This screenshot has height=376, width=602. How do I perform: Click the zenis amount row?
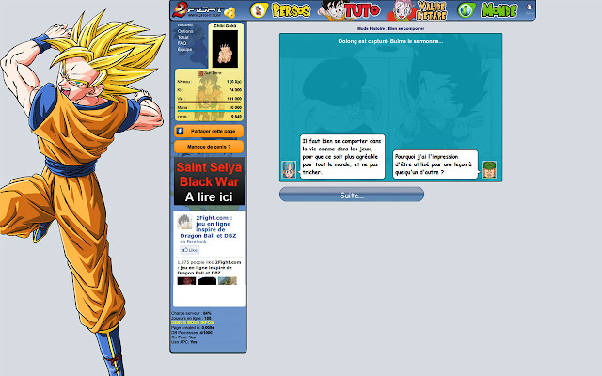pyautogui.click(x=209, y=117)
